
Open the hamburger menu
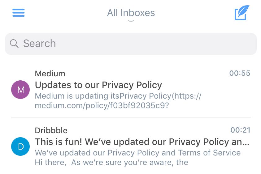(19, 13)
